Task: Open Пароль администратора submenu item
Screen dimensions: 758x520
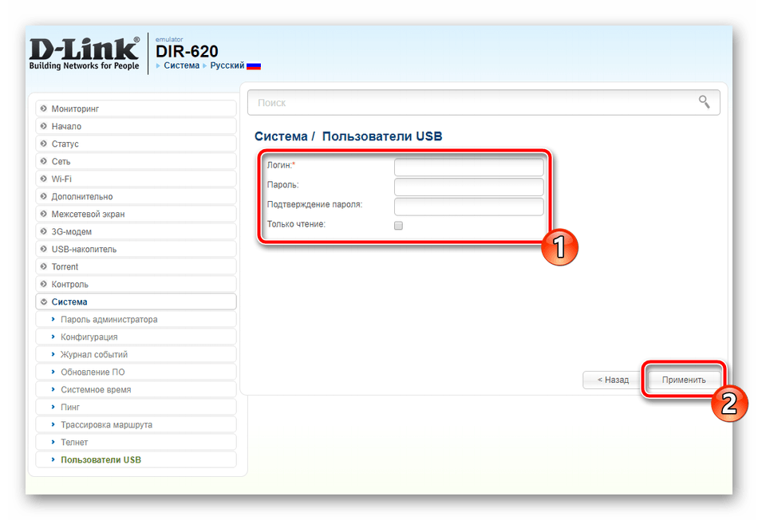Action: [136, 320]
